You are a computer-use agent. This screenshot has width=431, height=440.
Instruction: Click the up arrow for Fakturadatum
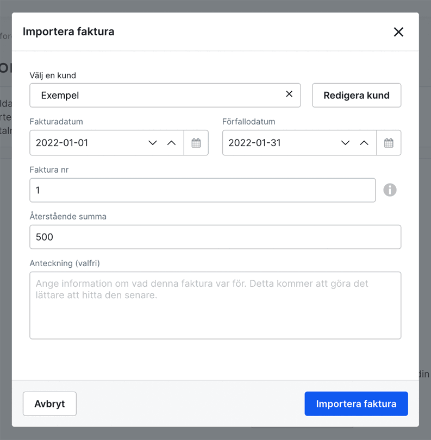pos(172,143)
